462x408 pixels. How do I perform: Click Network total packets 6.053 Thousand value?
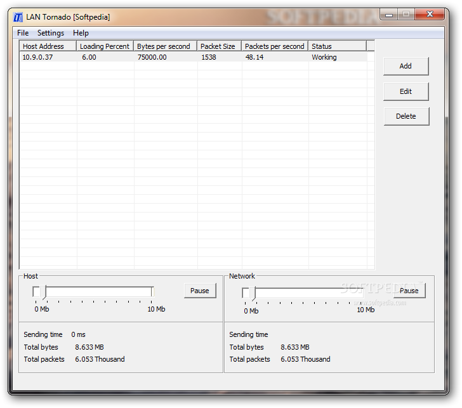click(x=305, y=359)
